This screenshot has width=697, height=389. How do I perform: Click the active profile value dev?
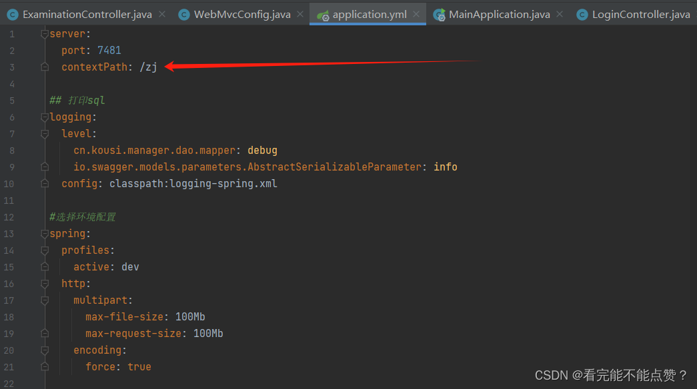(x=130, y=267)
